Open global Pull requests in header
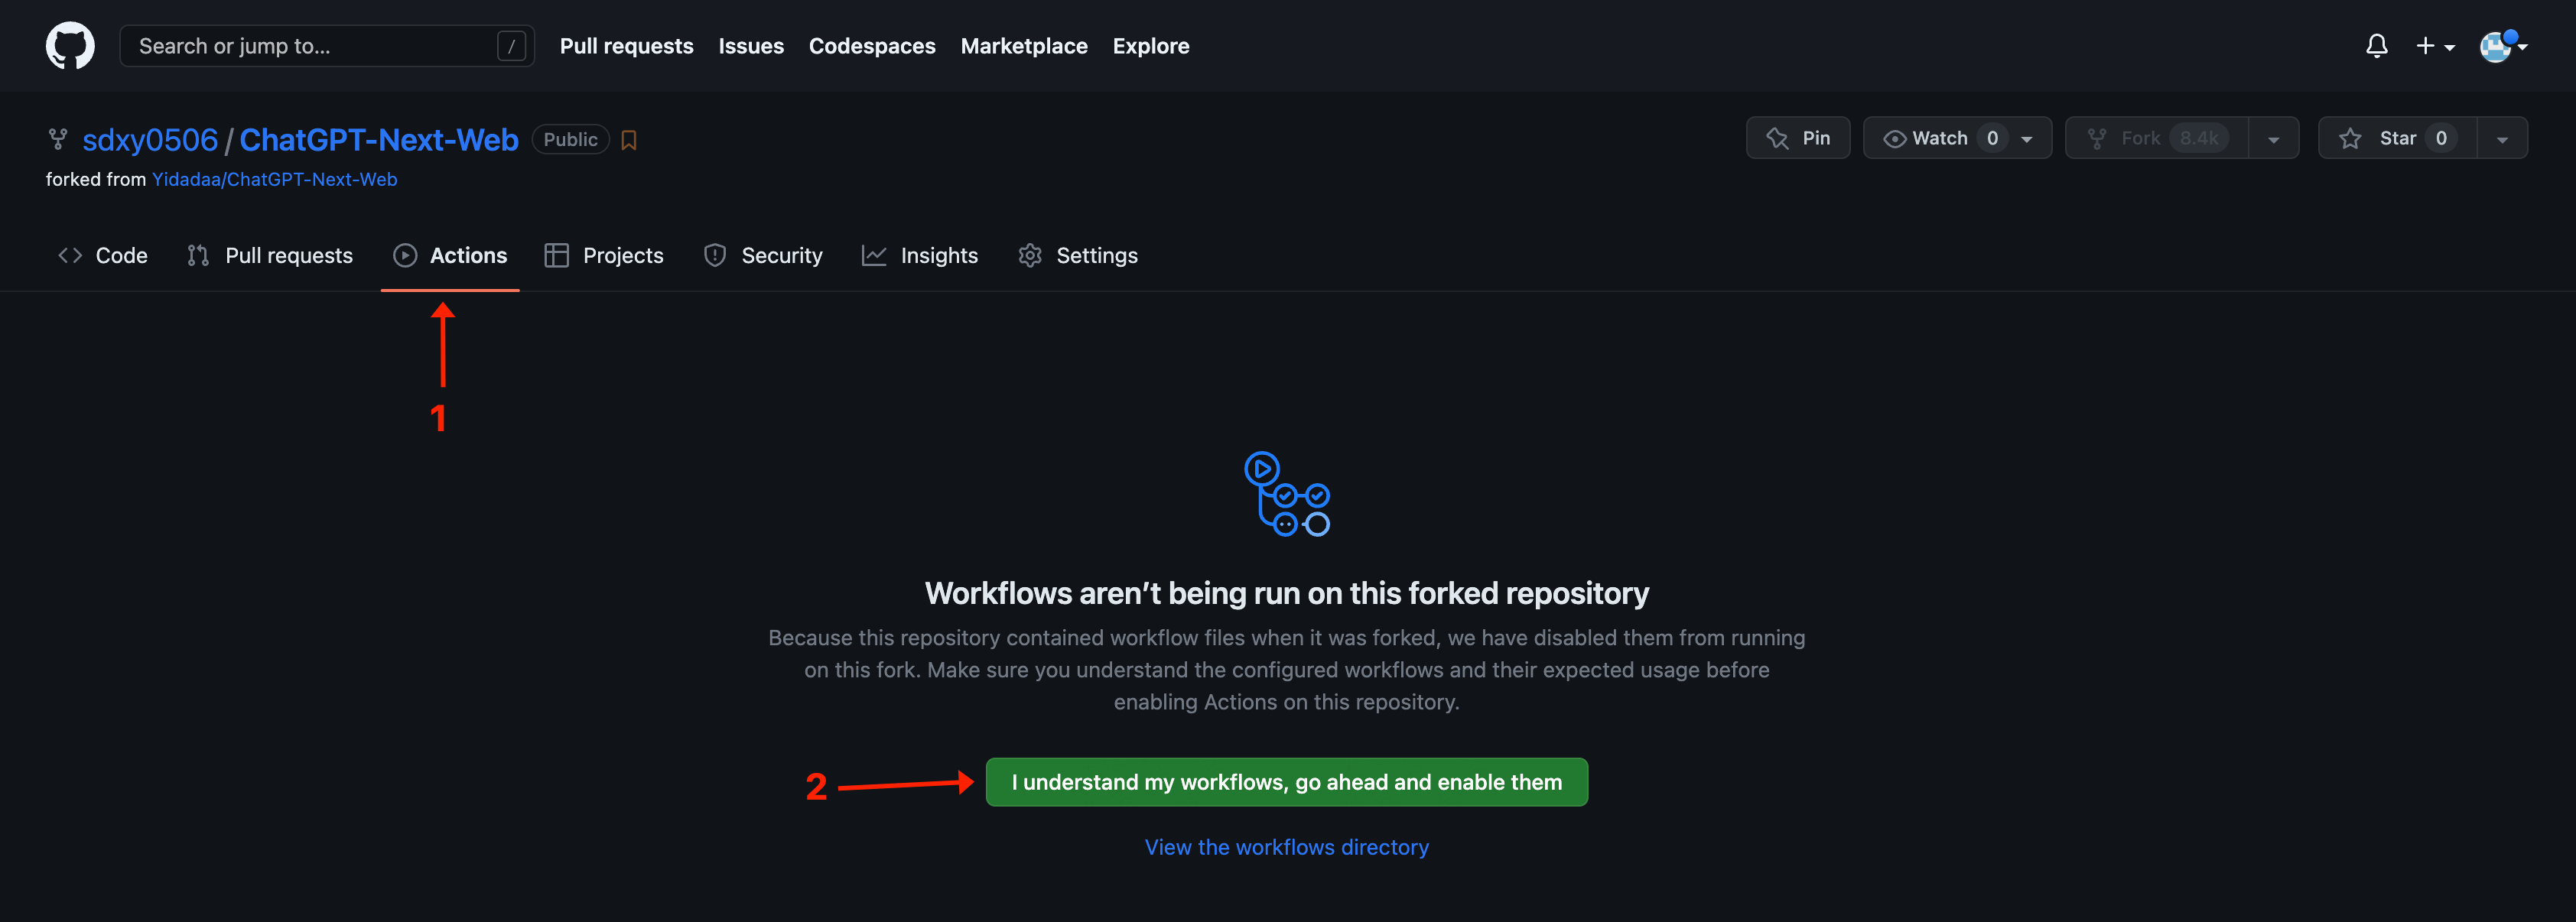2576x922 pixels. (626, 46)
